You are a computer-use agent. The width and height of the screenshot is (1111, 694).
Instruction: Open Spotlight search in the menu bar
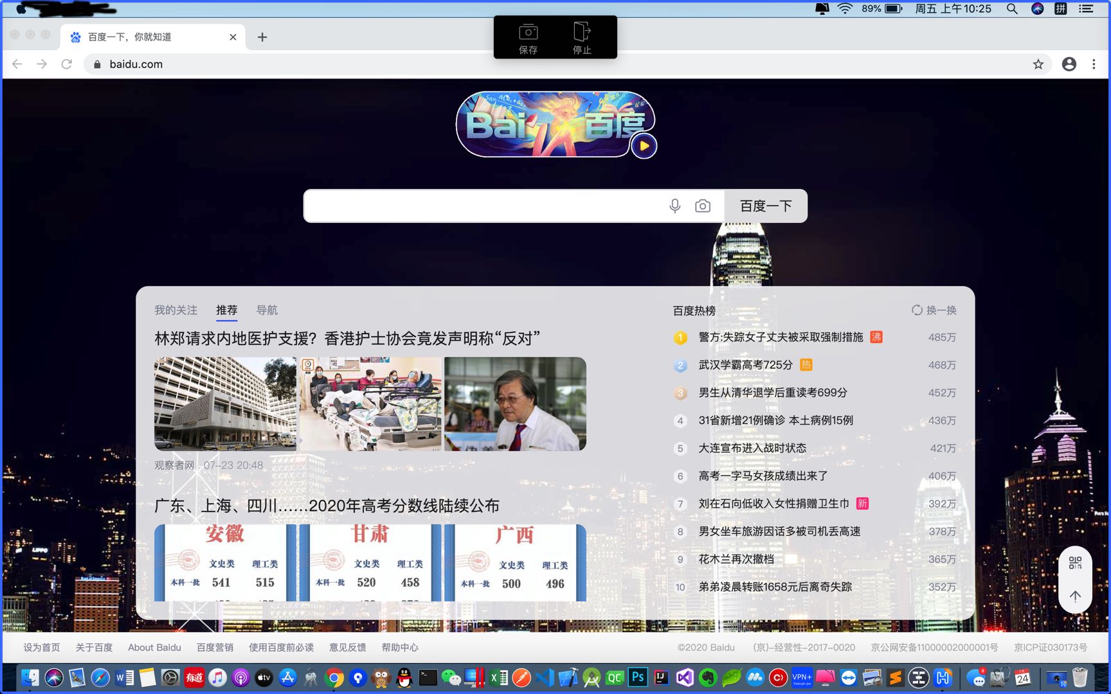point(1012,8)
